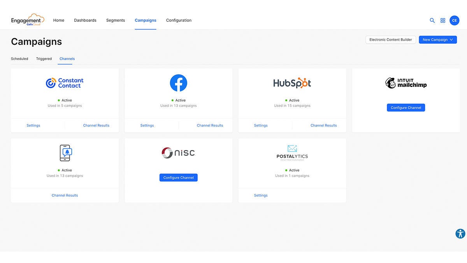The height and width of the screenshot is (263, 467).
Task: Open the Intuit Mailchimp channel card logo
Action: click(x=406, y=83)
